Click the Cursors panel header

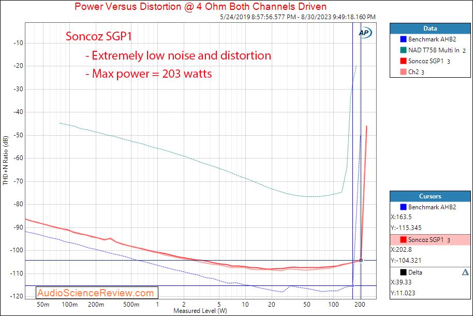click(430, 196)
